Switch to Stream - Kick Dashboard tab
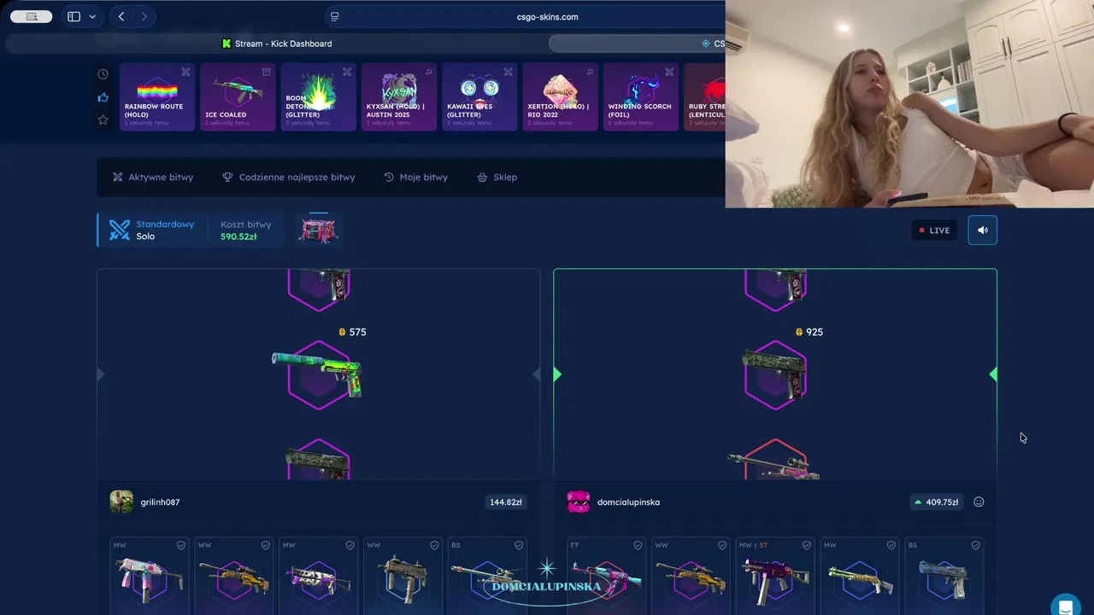This screenshot has width=1094, height=615. click(x=277, y=44)
